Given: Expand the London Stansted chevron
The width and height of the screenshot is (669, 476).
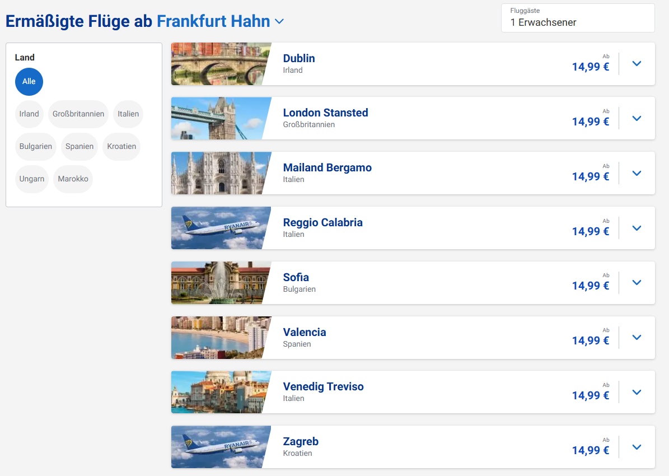Looking at the screenshot, I should click(x=636, y=119).
